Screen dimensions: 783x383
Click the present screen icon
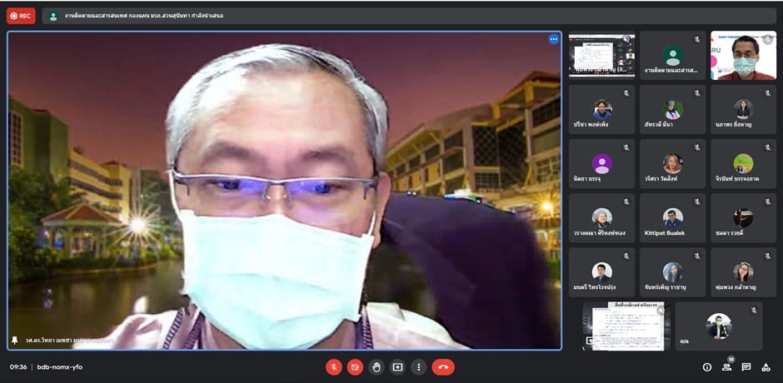pyautogui.click(x=397, y=367)
